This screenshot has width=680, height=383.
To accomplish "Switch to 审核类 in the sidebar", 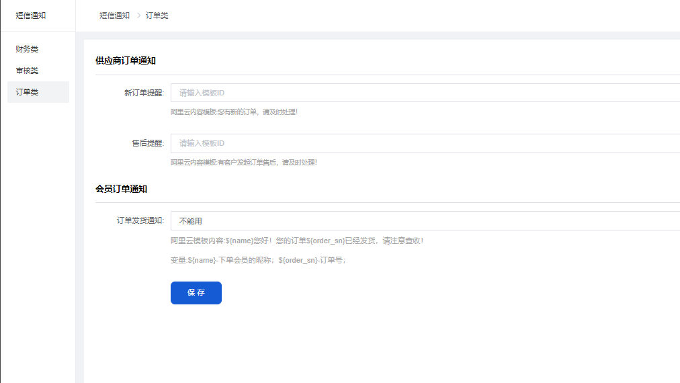I will 27,71.
